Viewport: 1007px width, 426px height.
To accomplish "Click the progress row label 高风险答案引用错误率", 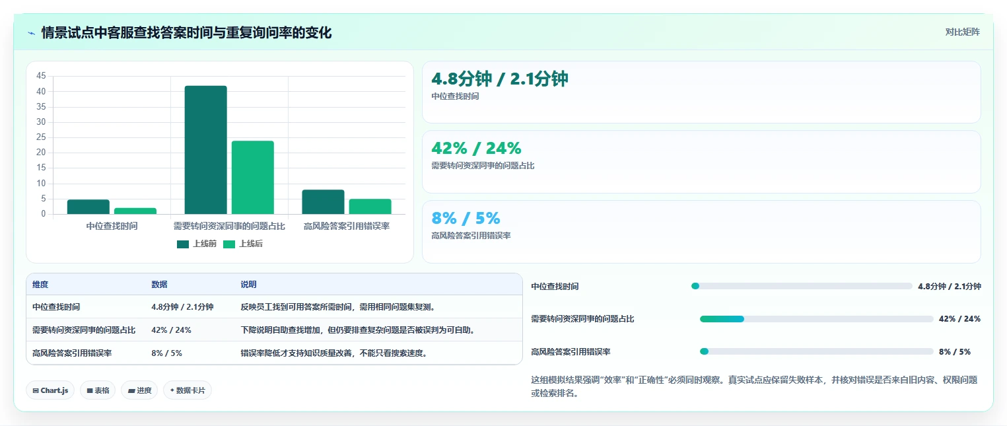I will click(x=571, y=351).
